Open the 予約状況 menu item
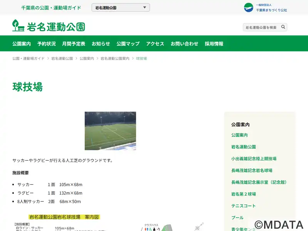 (46, 44)
